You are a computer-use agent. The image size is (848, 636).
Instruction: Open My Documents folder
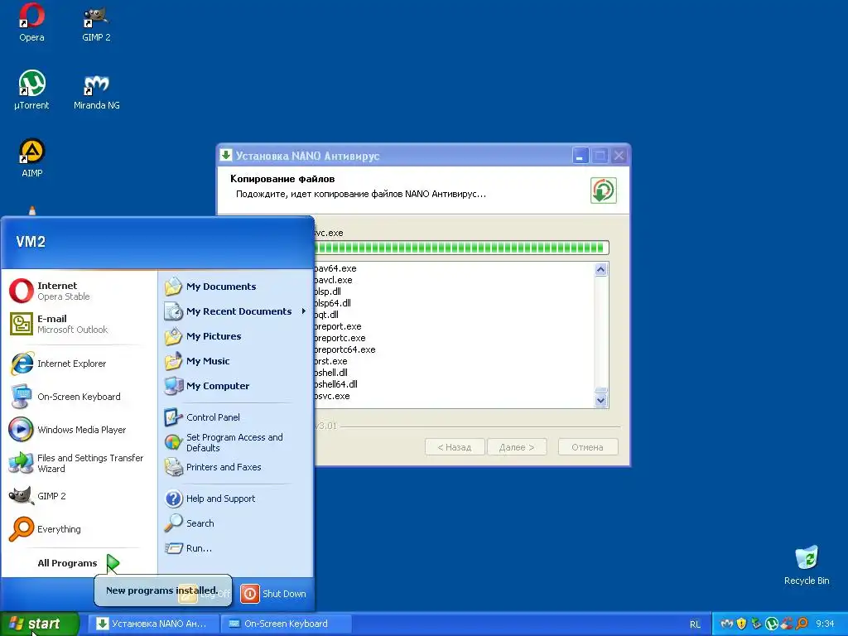pyautogui.click(x=234, y=286)
